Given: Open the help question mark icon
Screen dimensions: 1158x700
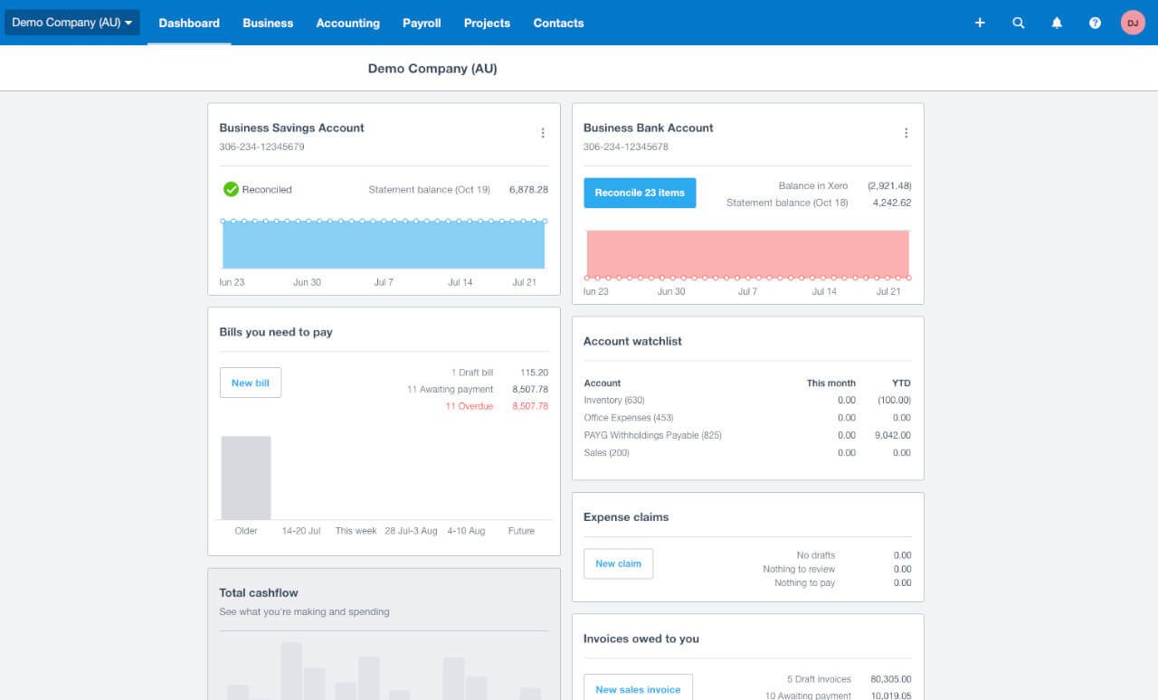Looking at the screenshot, I should (1096, 23).
